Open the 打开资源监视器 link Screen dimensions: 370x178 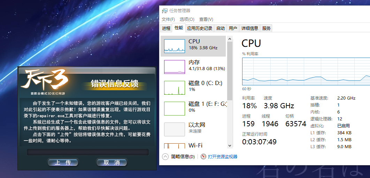(223, 157)
